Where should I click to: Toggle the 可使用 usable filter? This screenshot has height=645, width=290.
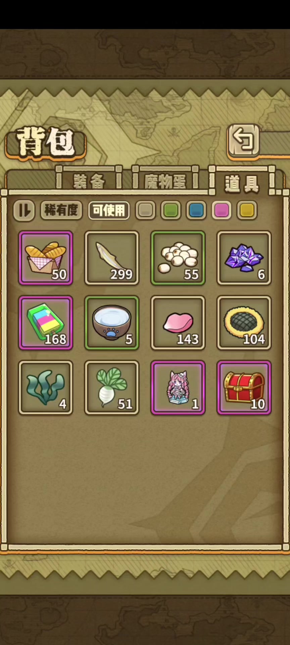click(109, 211)
